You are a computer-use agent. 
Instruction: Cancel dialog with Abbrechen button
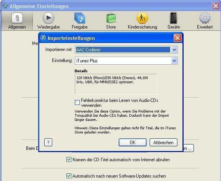[x=163, y=142]
